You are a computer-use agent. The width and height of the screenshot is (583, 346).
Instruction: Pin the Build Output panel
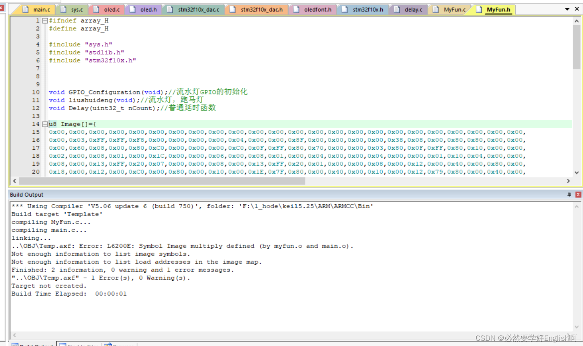(569, 194)
